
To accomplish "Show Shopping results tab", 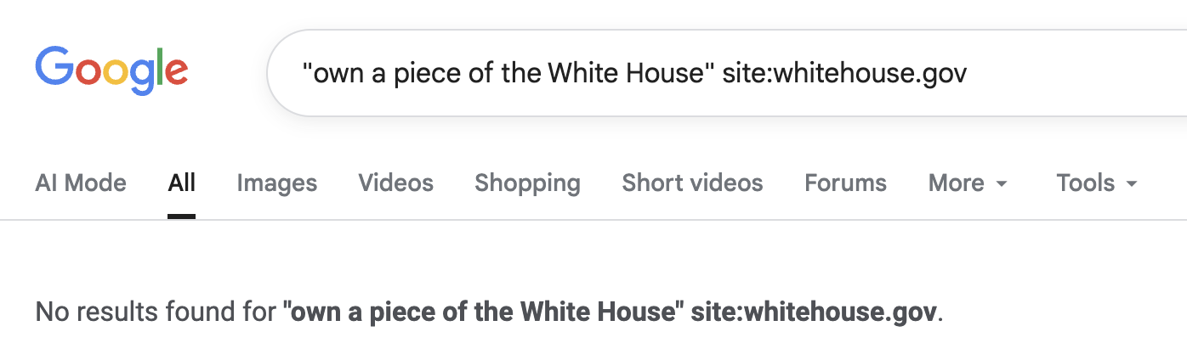I will (527, 183).
